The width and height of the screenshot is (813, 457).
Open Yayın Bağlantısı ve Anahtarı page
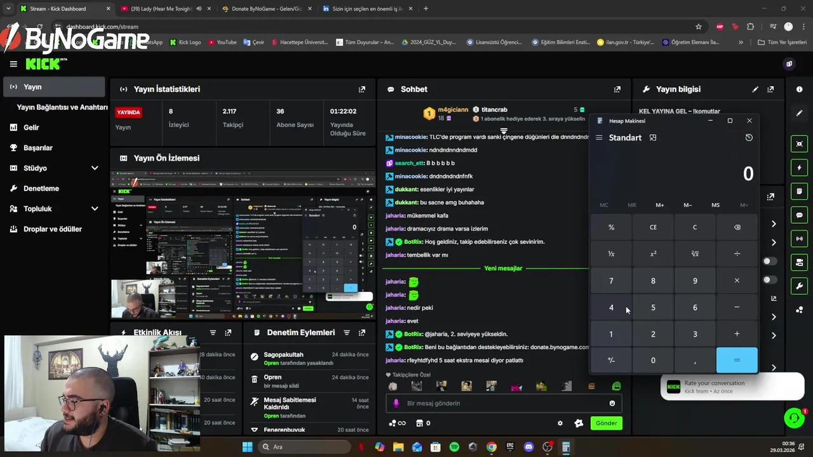[x=62, y=107]
